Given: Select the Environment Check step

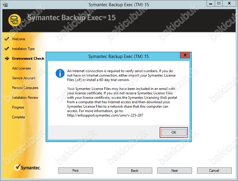Looking at the screenshot, I should coord(28,59).
